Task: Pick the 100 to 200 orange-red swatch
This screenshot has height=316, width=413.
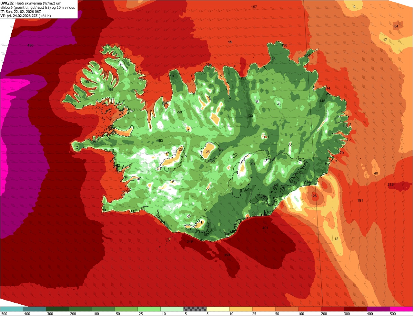Action: [309, 309]
